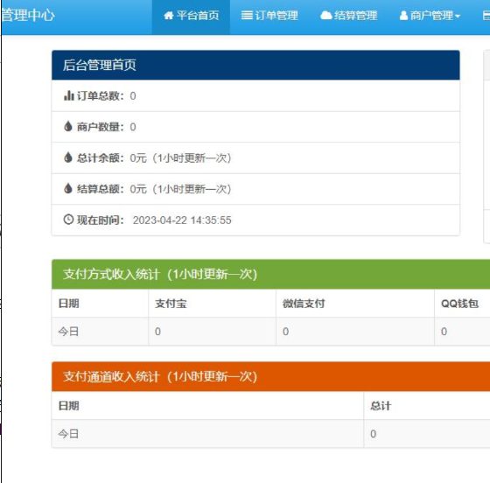Viewport: 490px width, 483px height.
Task: Click the 现在时间 timestamp value
Action: coord(182,220)
